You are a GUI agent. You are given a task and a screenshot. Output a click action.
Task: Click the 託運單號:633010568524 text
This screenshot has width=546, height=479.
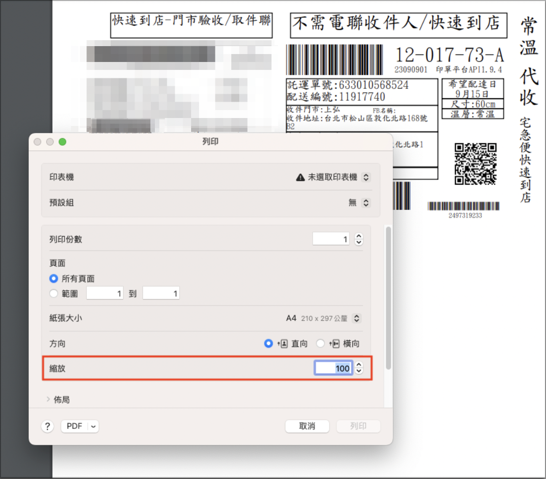tap(348, 85)
